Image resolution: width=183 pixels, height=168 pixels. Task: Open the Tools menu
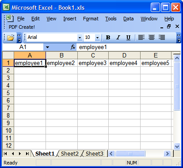click(111, 19)
